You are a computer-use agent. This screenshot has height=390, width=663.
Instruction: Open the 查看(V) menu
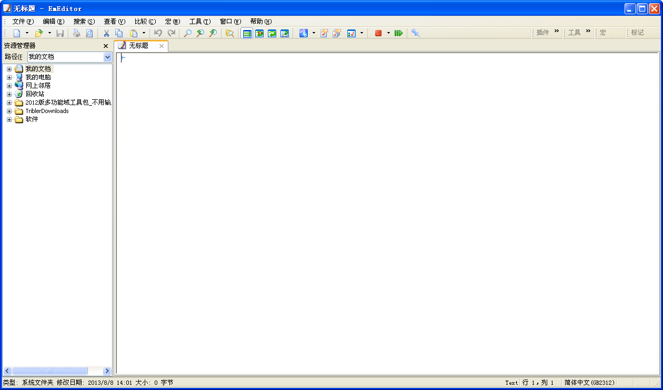[115, 22]
